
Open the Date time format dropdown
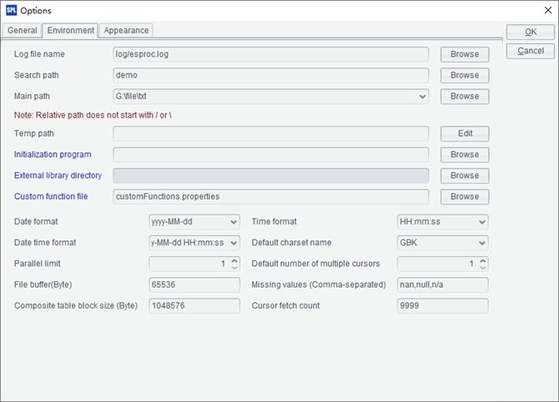233,243
